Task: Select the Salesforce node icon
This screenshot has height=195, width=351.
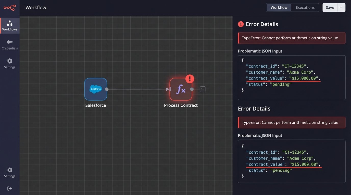Action: coord(96,89)
